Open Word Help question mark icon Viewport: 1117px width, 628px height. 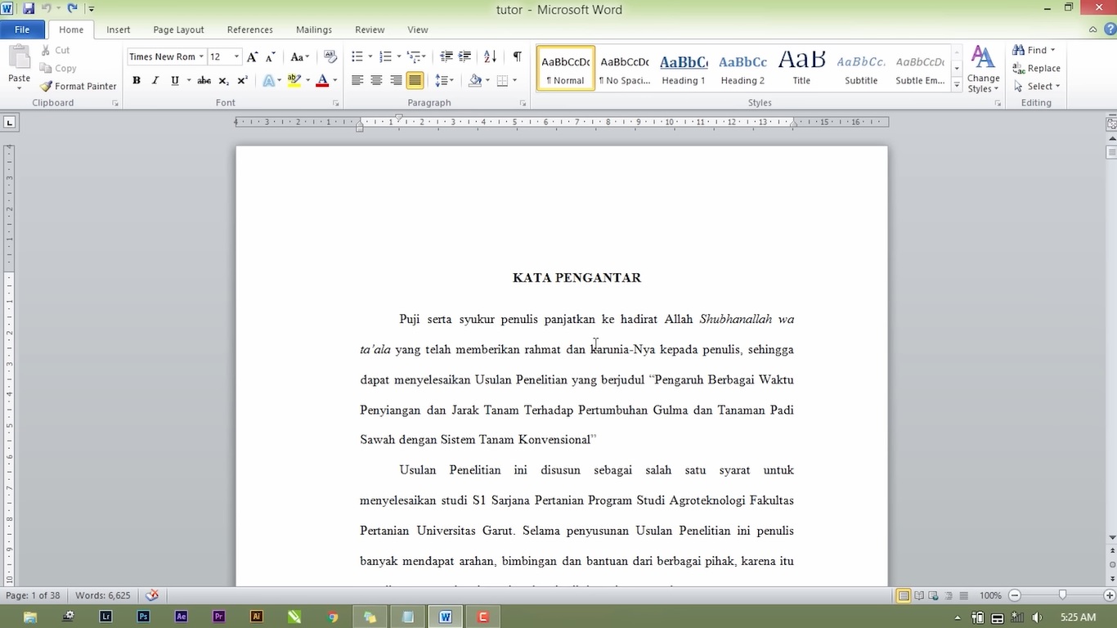click(1109, 29)
